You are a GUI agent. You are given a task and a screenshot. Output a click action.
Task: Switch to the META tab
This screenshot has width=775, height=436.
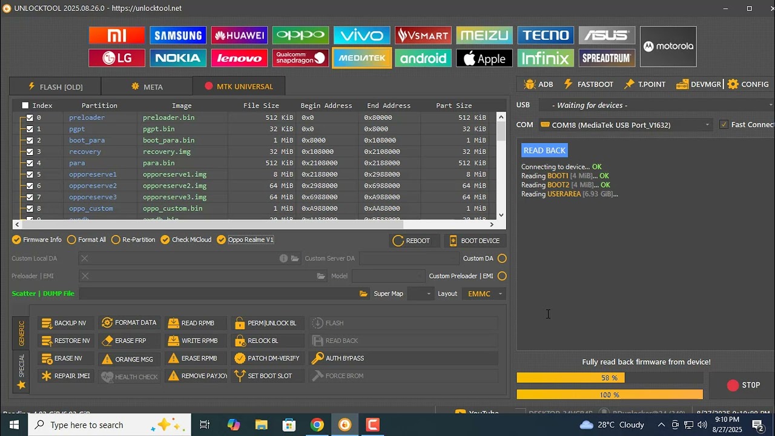pyautogui.click(x=147, y=87)
